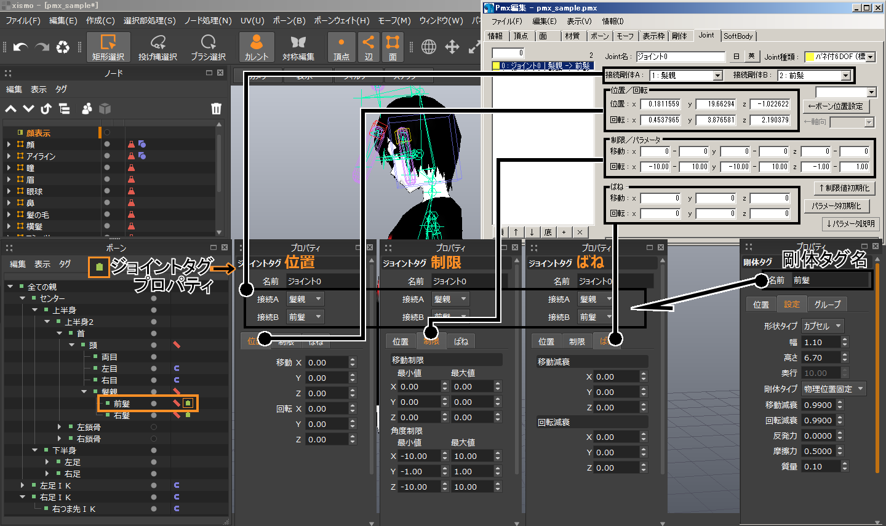
Task: Click the recycle icon in xismo toolbar
Action: 63,47
